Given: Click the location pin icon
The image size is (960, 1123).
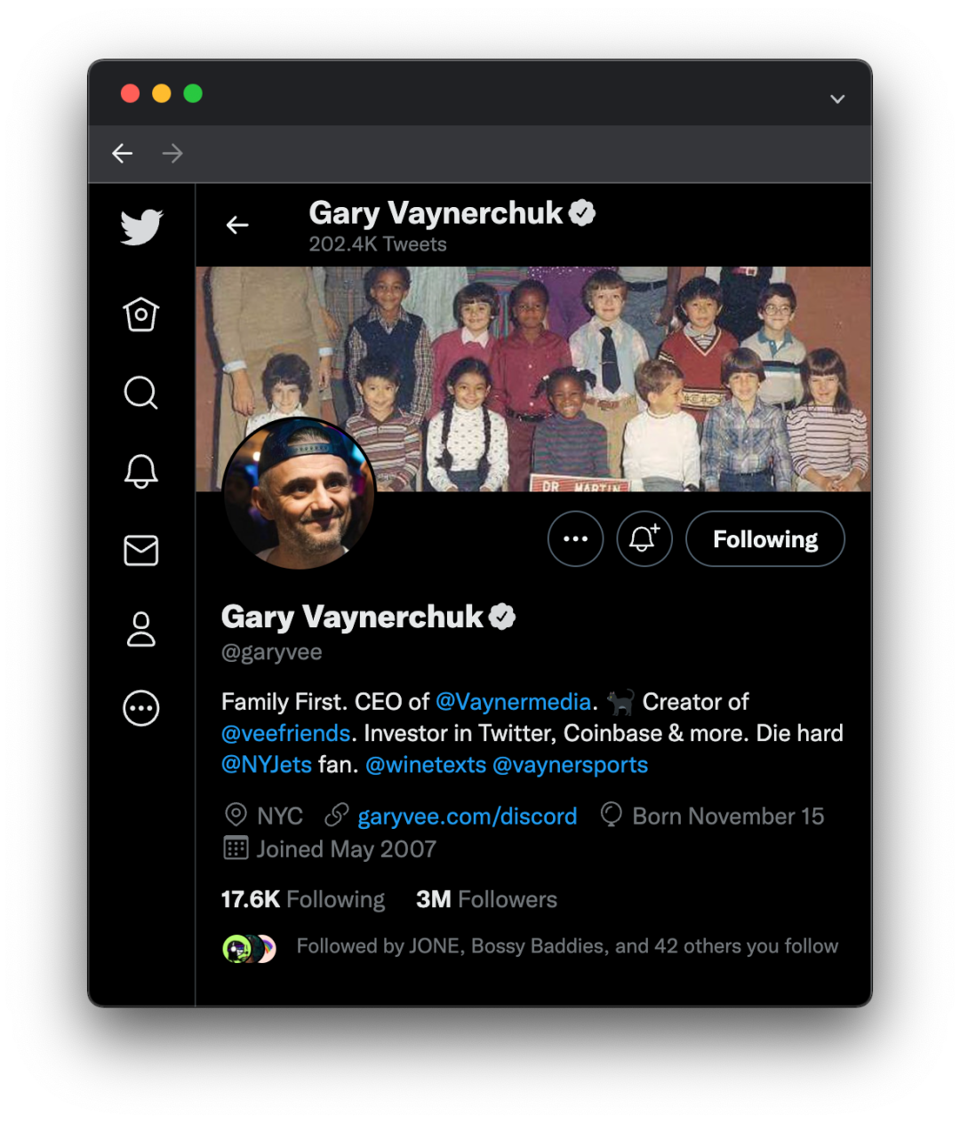Looking at the screenshot, I should [236, 815].
